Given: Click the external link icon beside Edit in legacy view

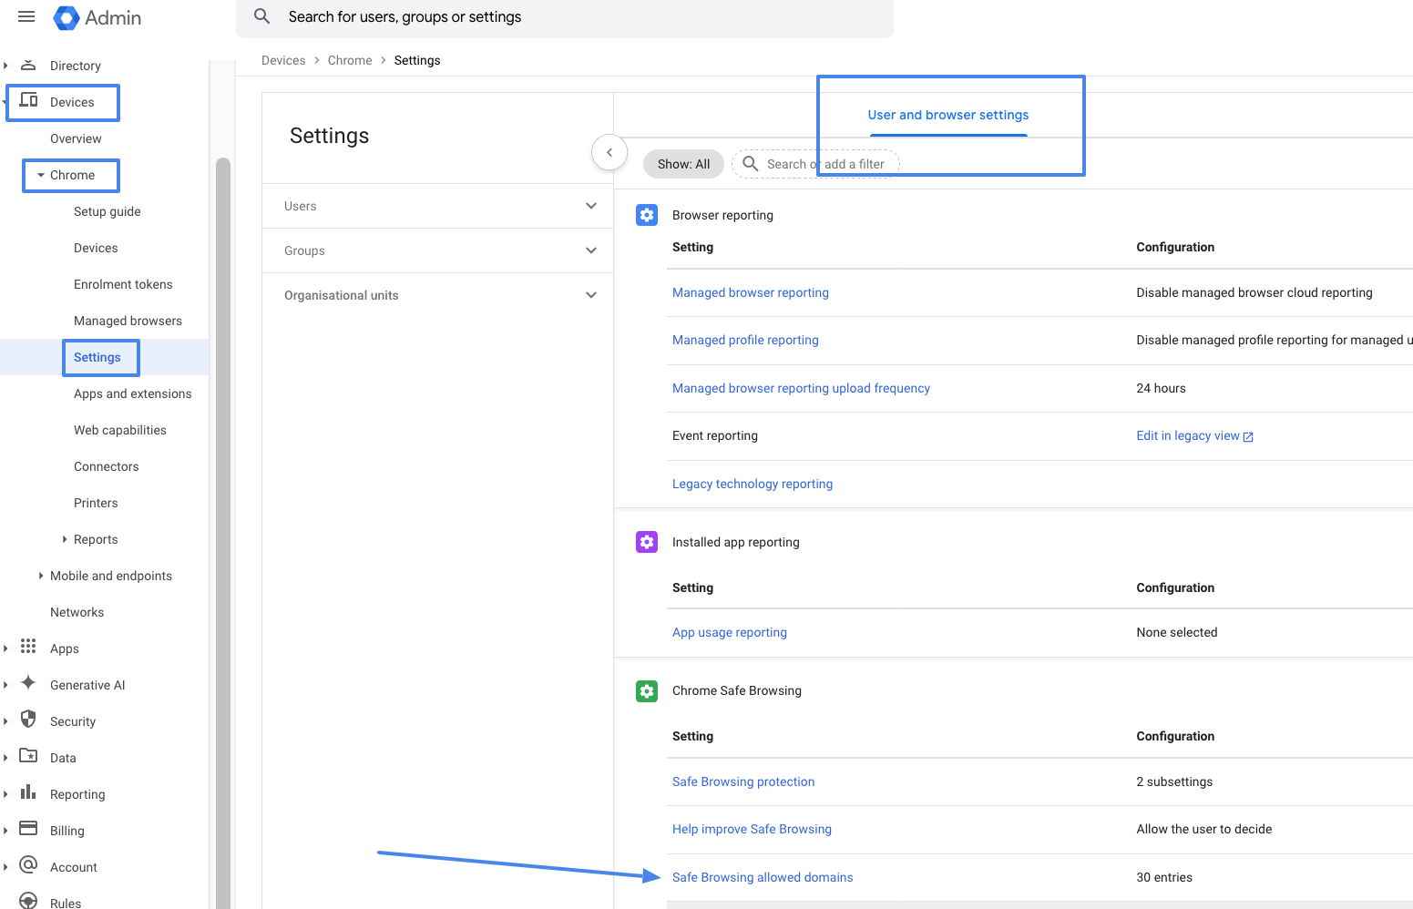Looking at the screenshot, I should tap(1248, 437).
